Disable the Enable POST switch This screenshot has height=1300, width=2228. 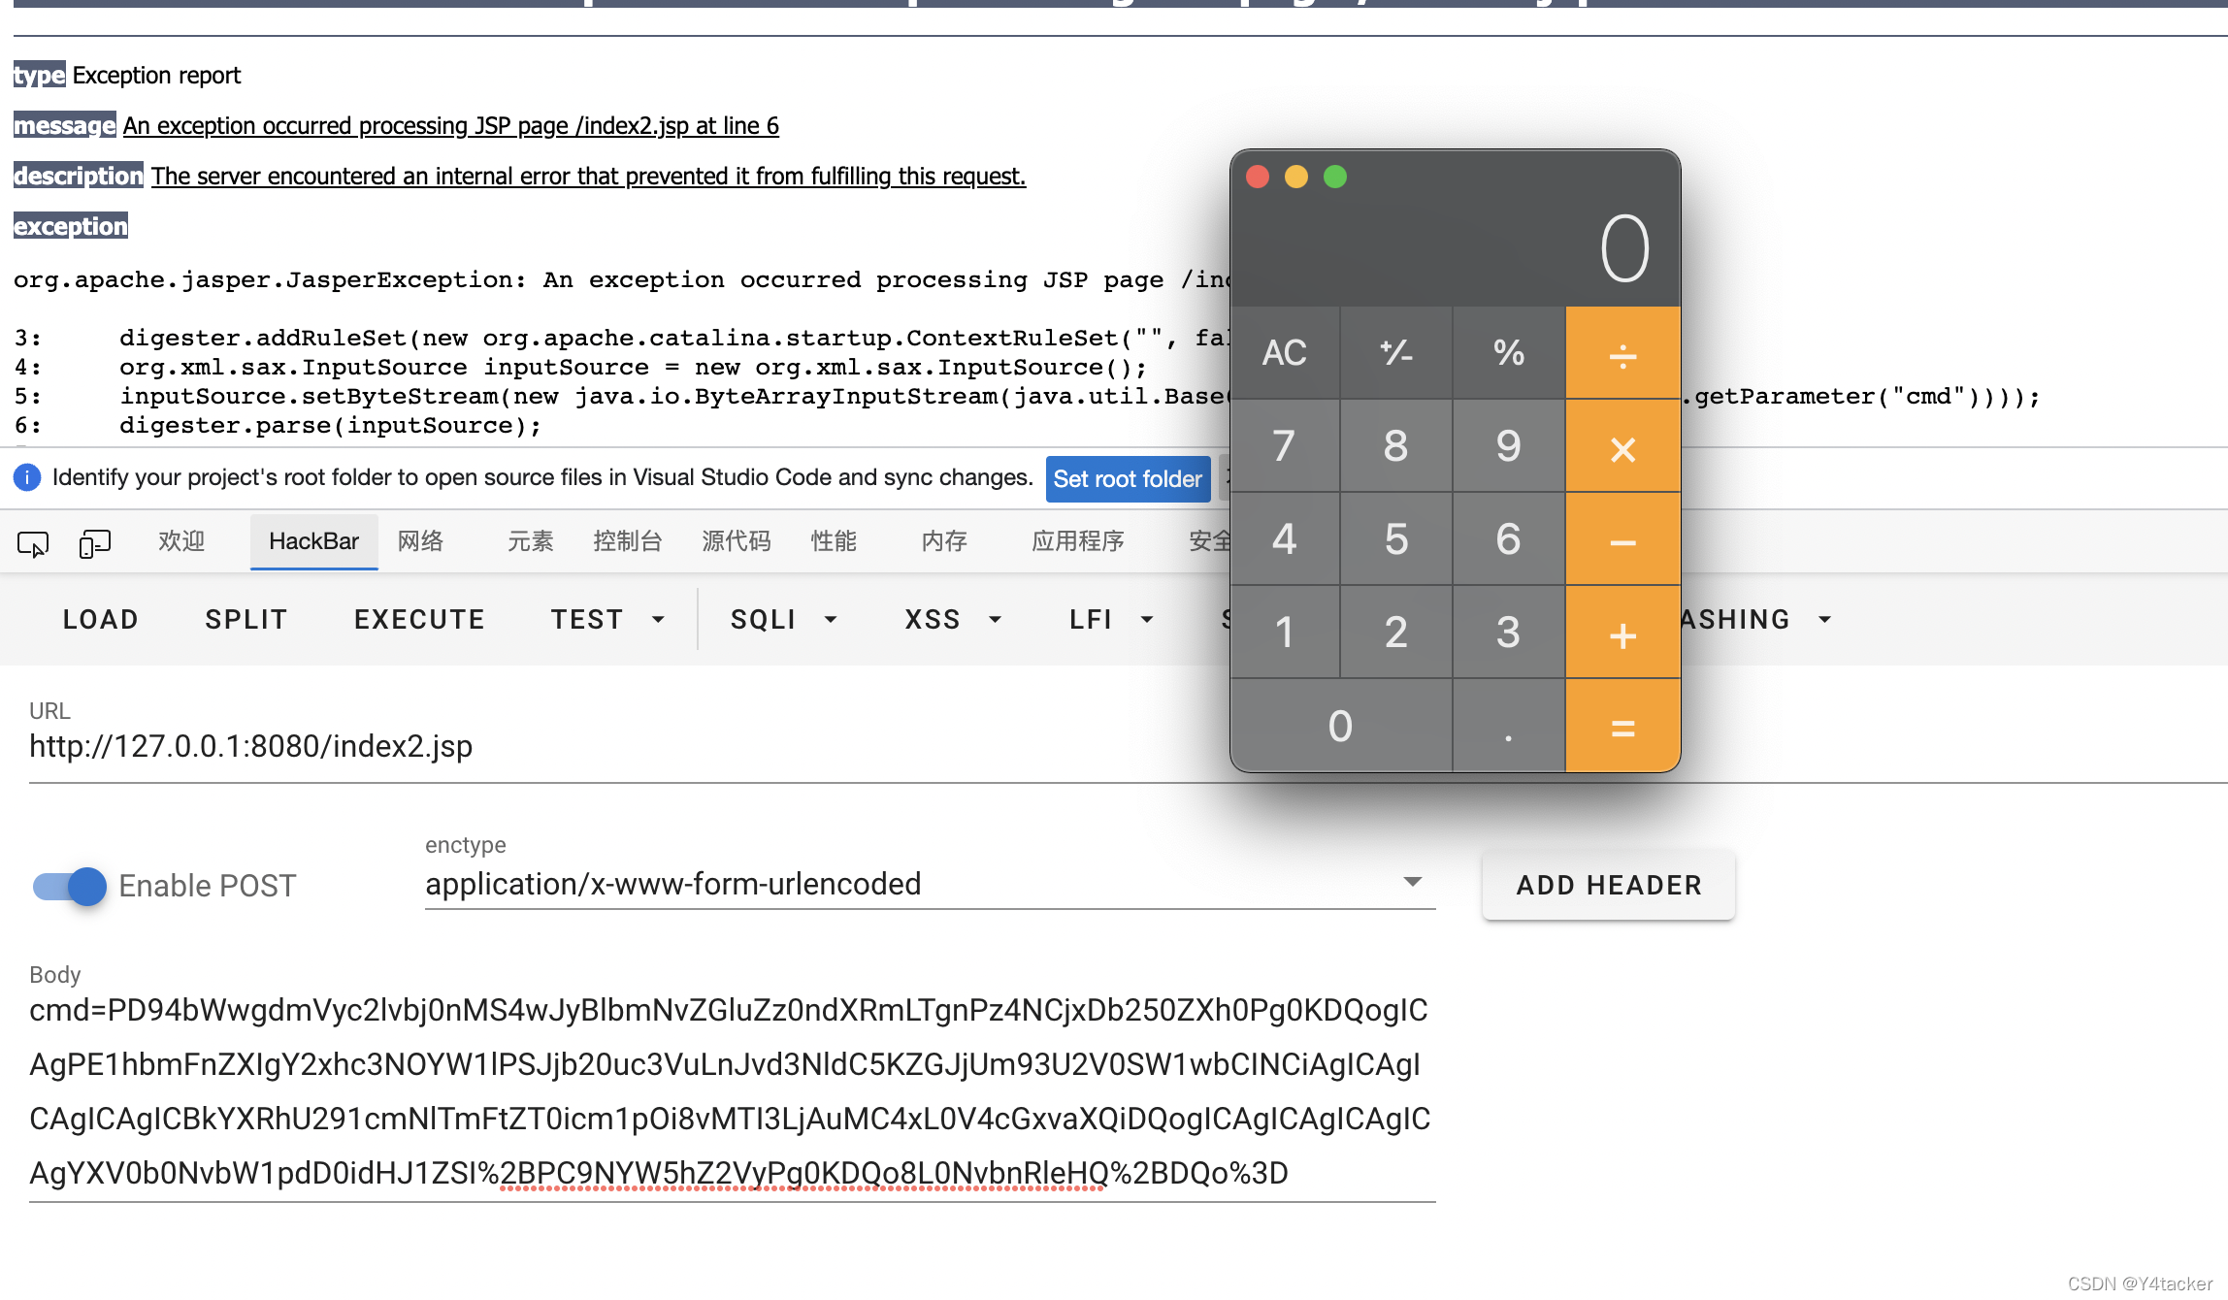(x=70, y=886)
